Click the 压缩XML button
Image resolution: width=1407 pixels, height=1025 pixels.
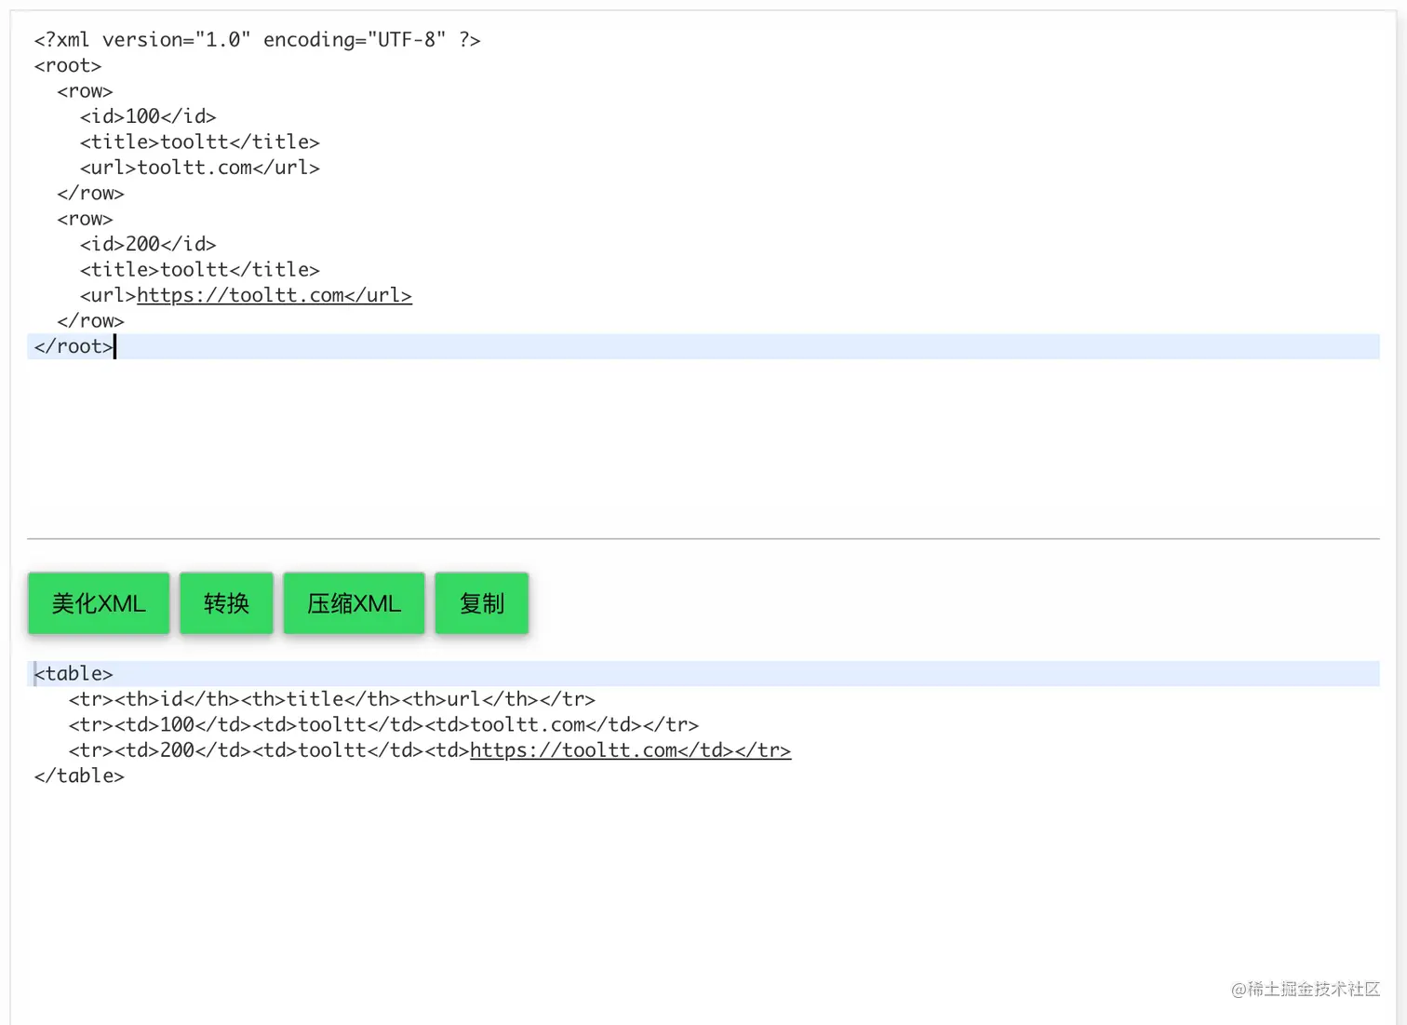click(354, 603)
